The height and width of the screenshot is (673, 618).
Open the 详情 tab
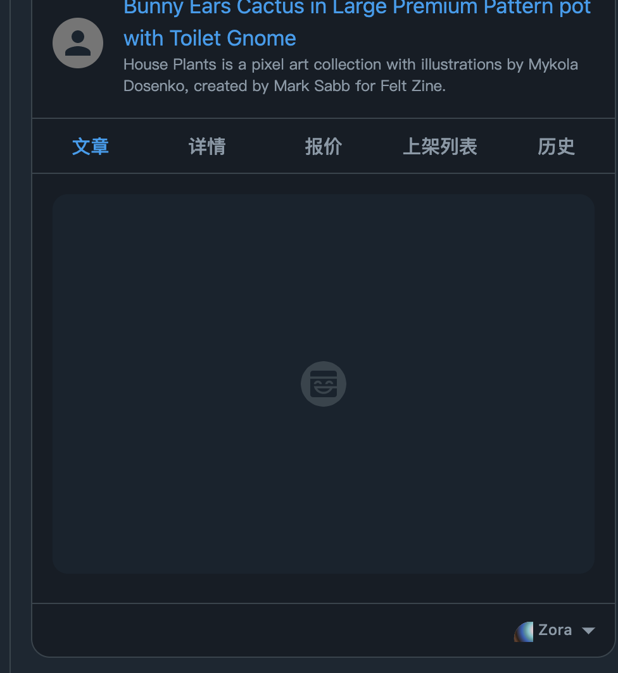pyautogui.click(x=207, y=146)
